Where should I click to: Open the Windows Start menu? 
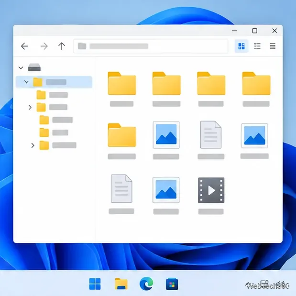pos(95,284)
